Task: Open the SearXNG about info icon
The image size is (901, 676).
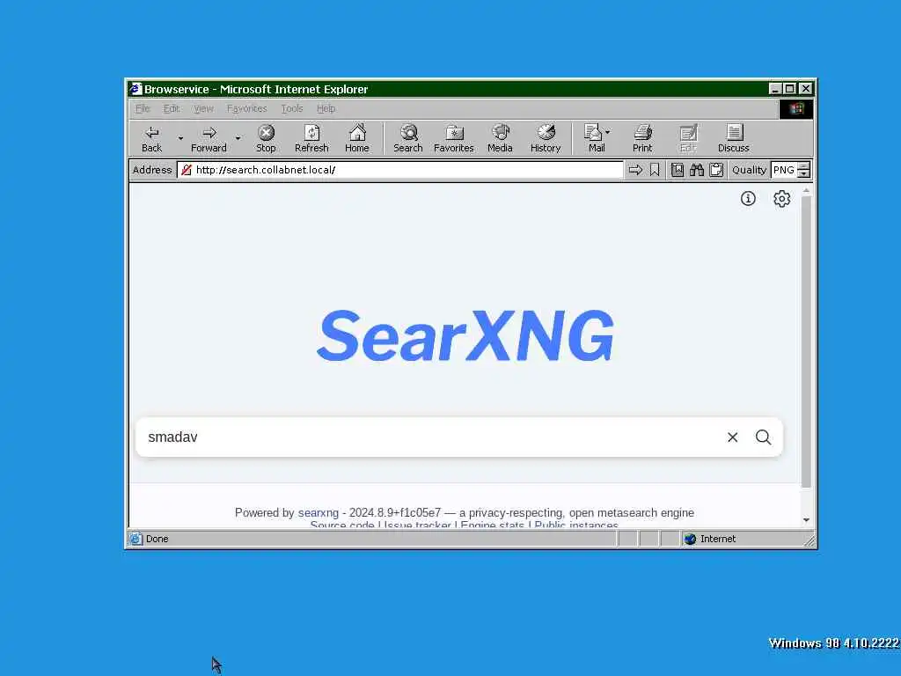Action: [748, 198]
